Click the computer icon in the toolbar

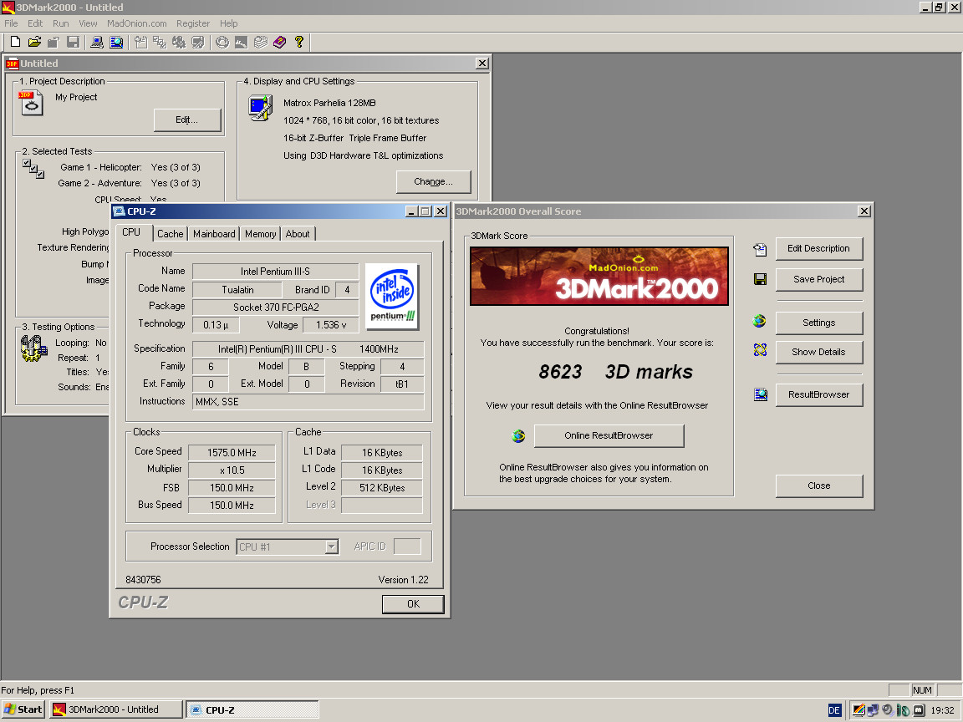coord(97,42)
